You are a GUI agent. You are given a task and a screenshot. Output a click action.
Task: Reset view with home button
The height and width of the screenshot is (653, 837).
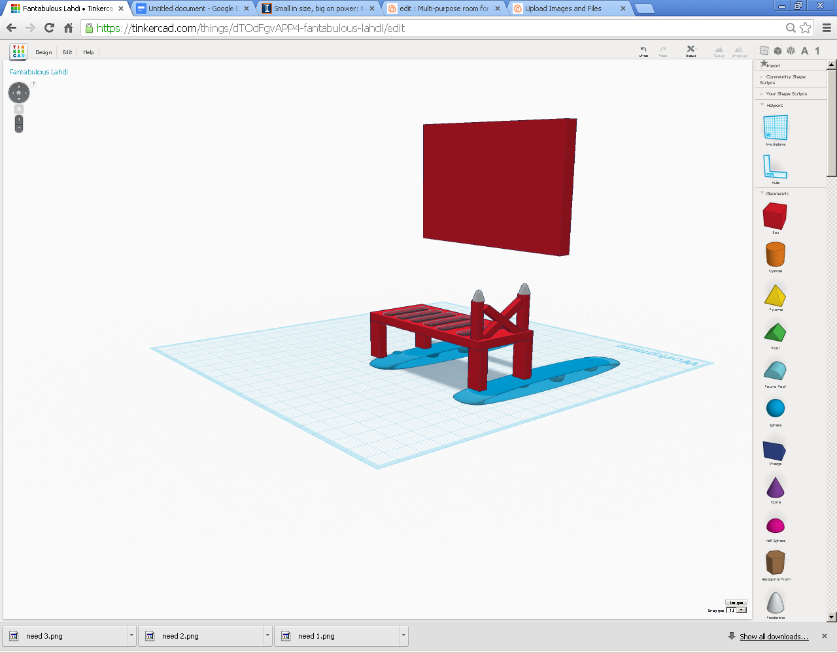click(x=18, y=93)
